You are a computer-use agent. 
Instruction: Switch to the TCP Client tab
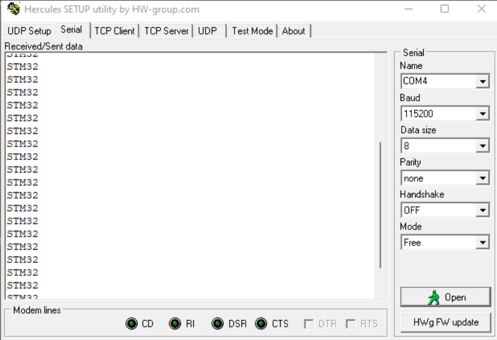(115, 31)
